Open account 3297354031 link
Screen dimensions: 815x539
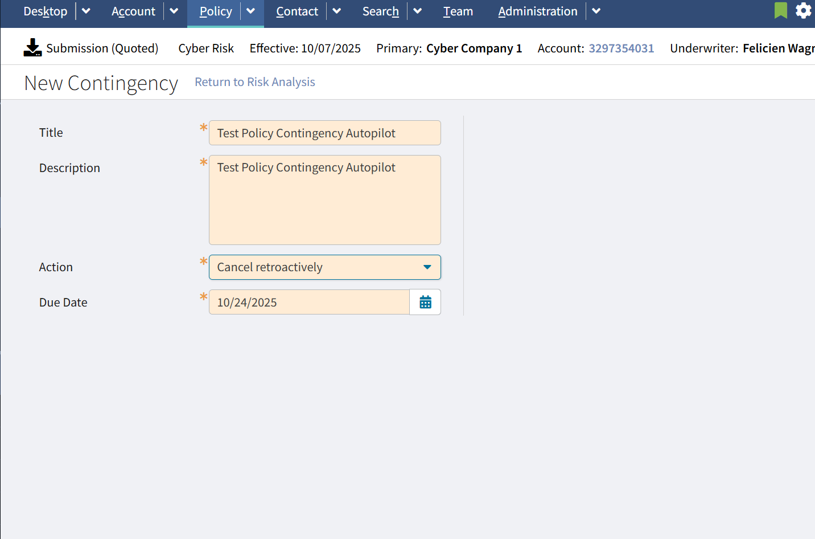621,48
